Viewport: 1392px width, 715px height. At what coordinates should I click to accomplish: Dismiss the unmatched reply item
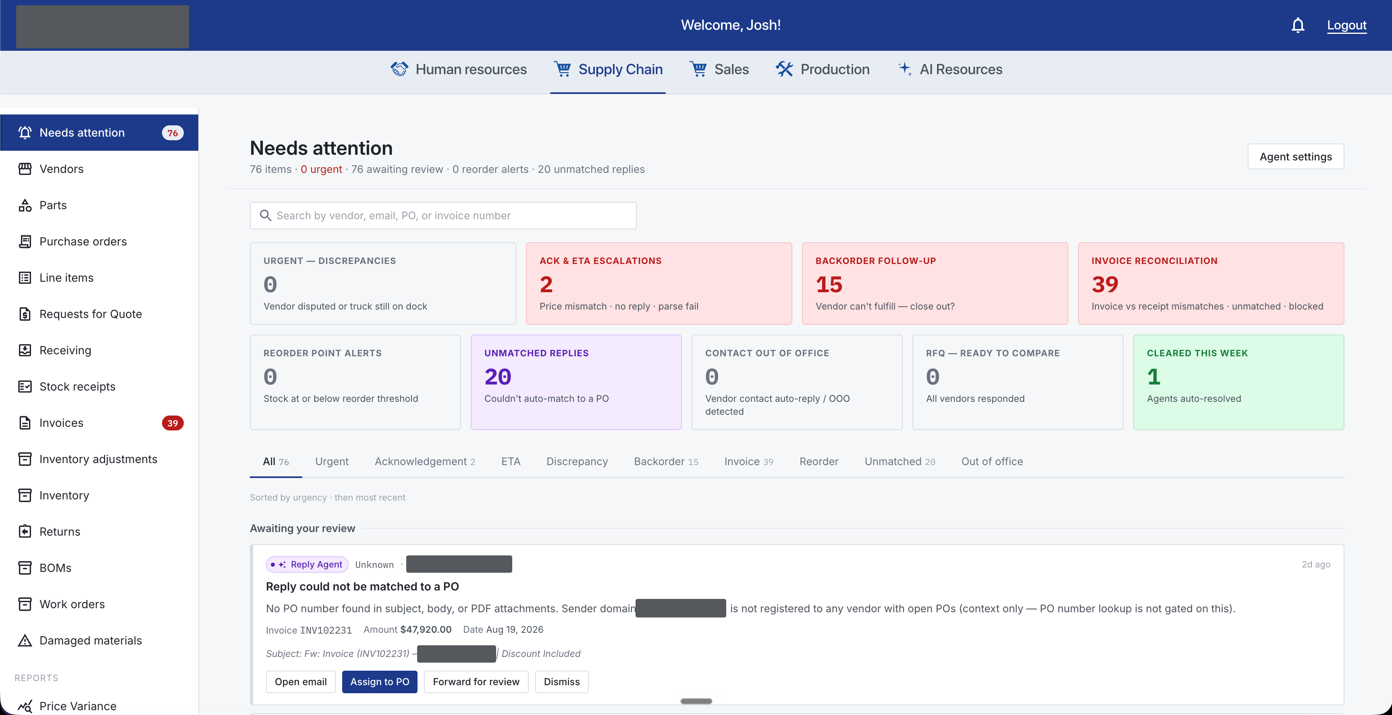click(561, 682)
